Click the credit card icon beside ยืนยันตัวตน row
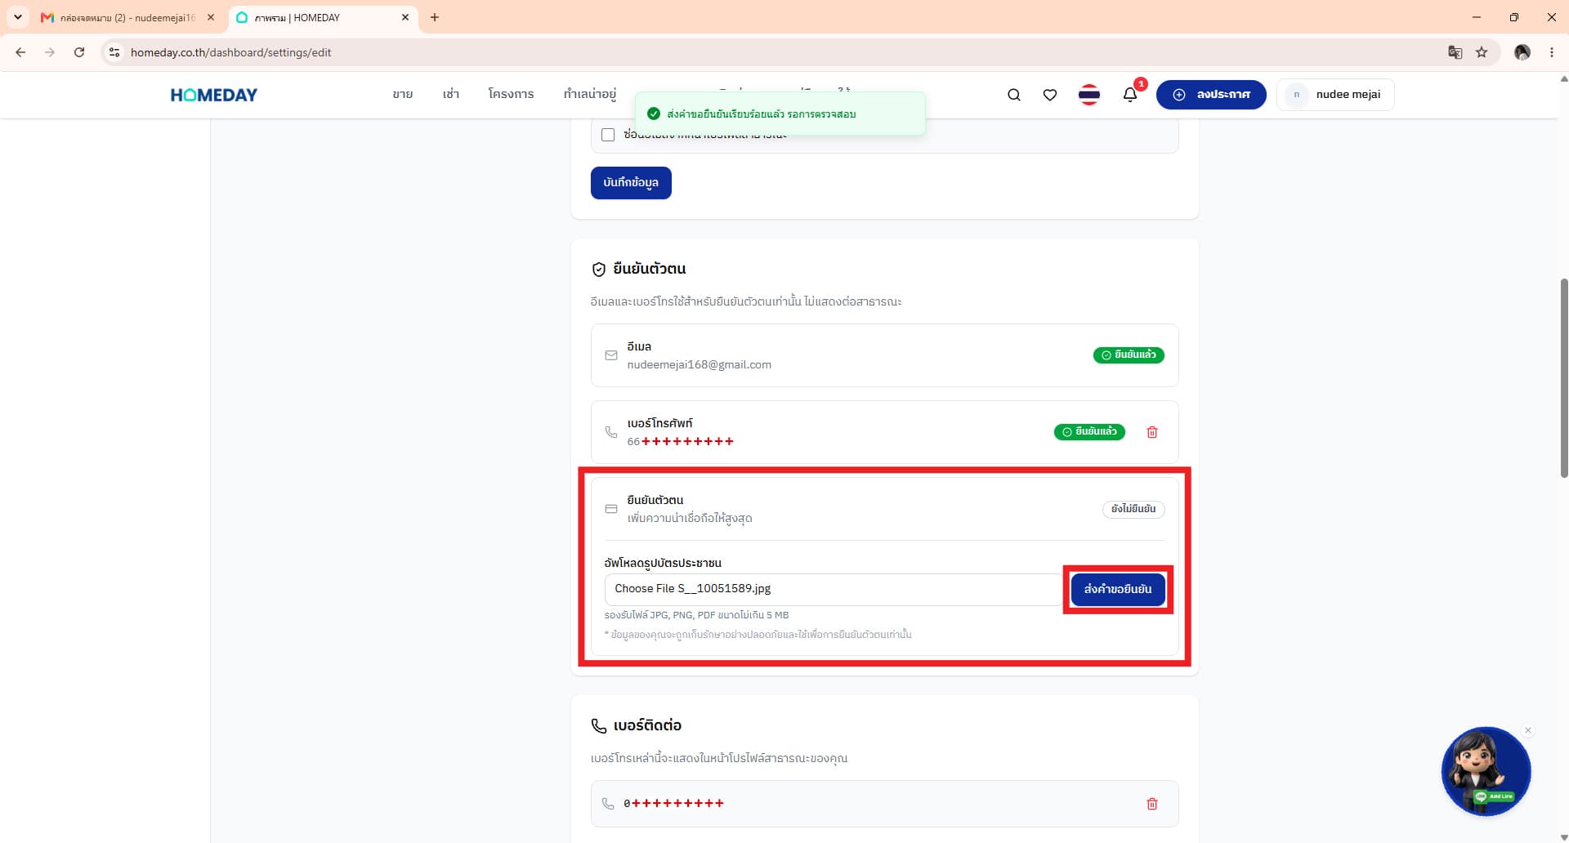This screenshot has width=1569, height=843. [x=610, y=509]
